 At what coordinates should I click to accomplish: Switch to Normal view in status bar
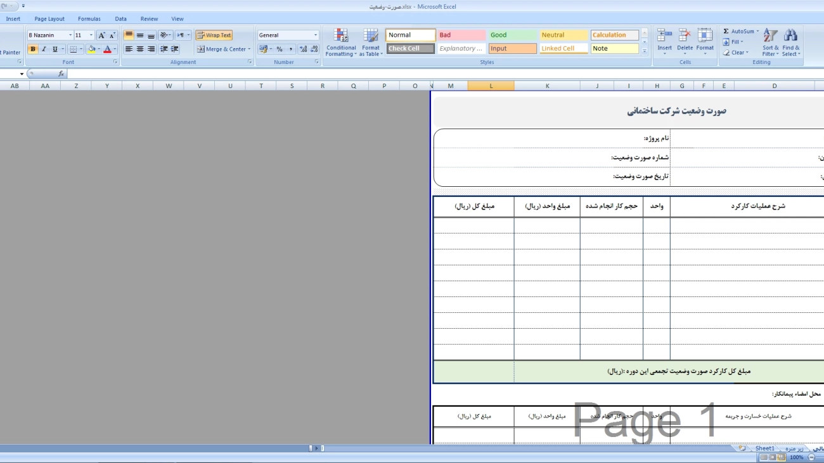(x=764, y=457)
